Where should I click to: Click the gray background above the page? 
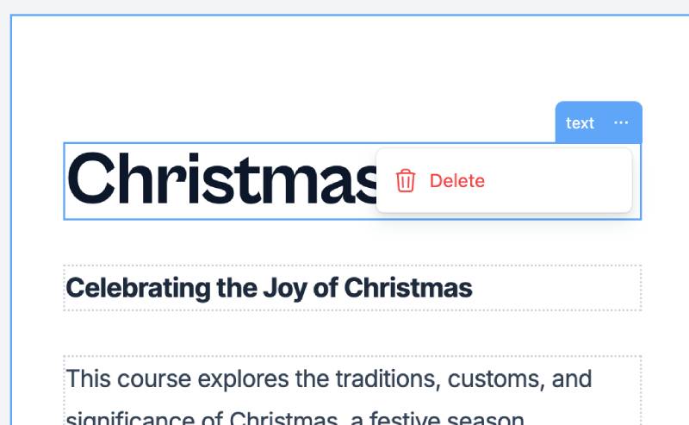pyautogui.click(x=344, y=7)
